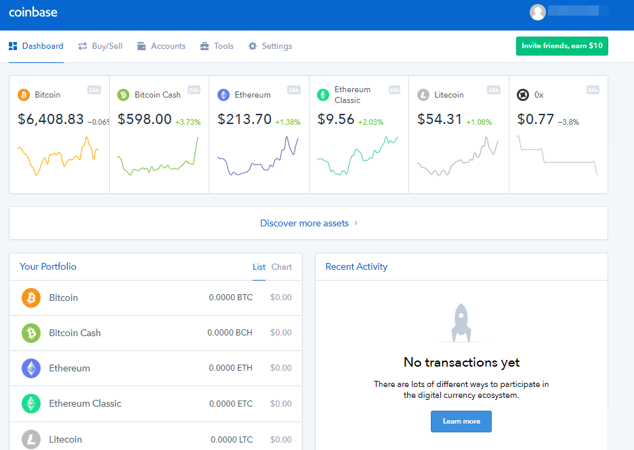Click the rocket illustration in Recent Activity

(x=461, y=323)
